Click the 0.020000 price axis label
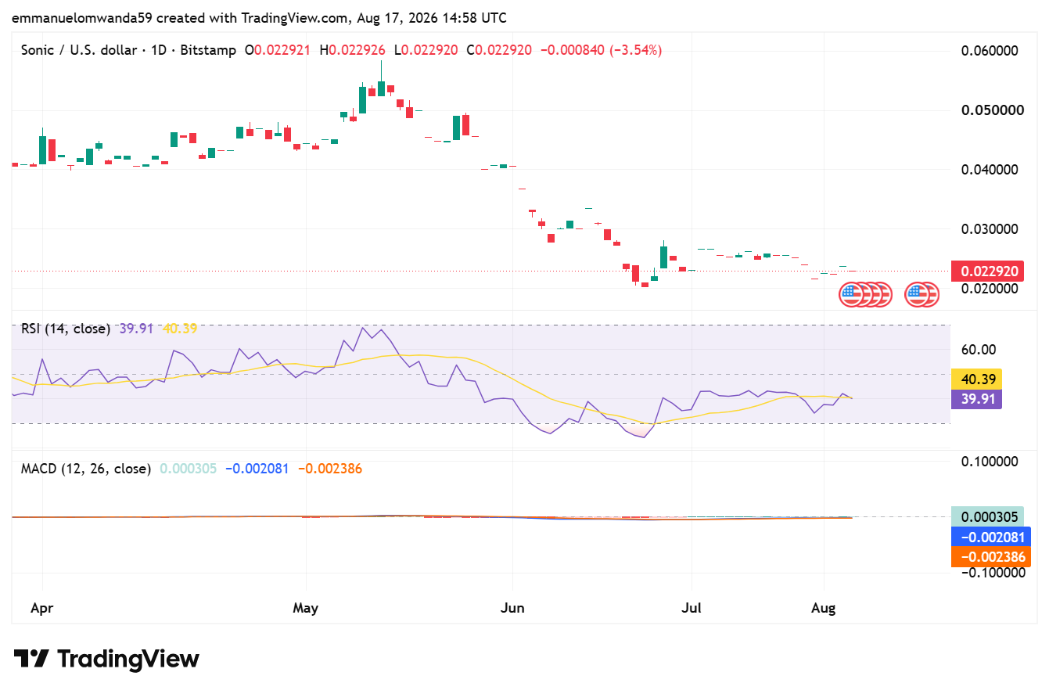1049x694 pixels. [990, 289]
